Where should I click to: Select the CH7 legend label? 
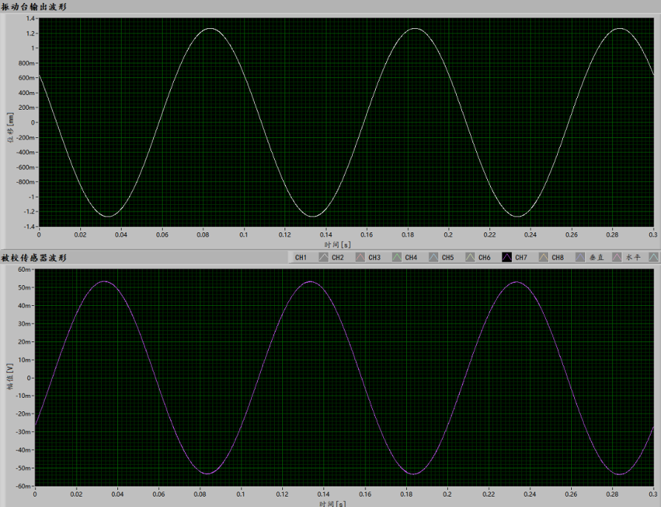pyautogui.click(x=521, y=258)
